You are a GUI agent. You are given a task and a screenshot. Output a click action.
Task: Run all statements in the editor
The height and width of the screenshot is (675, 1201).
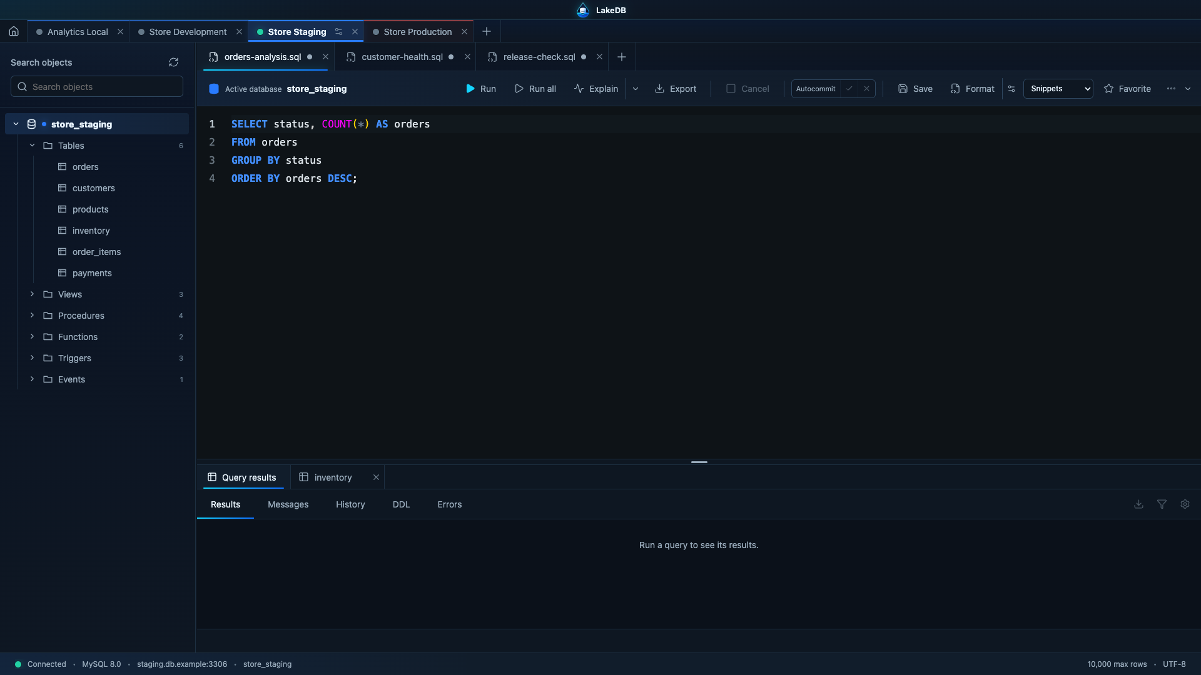535,89
